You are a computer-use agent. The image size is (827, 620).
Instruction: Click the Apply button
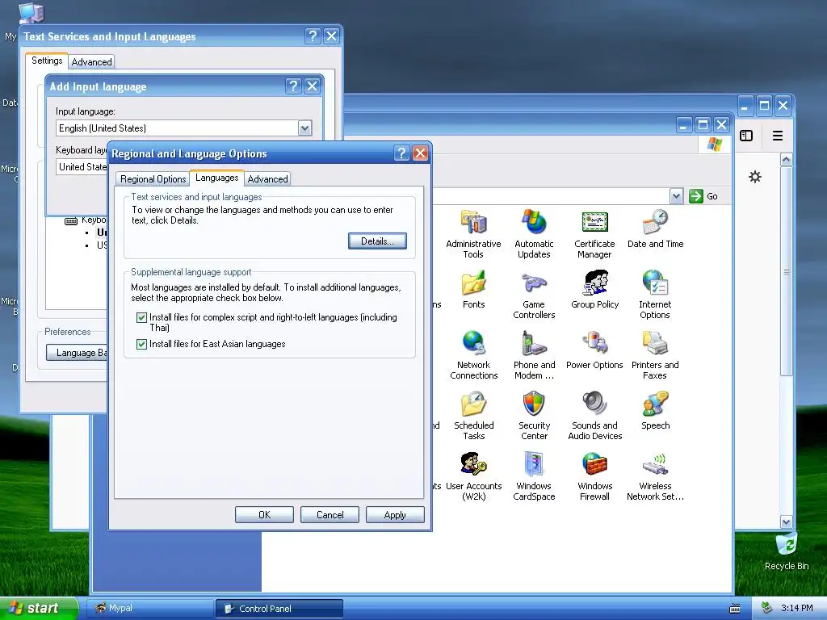395,515
